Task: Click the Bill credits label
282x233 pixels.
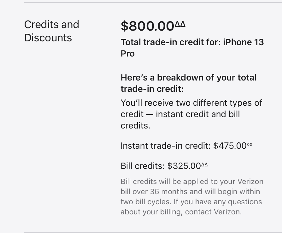Action: (143, 166)
